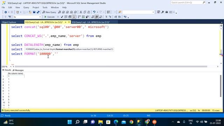Run the query with Execute button
The image size is (224, 126).
point(50,17)
